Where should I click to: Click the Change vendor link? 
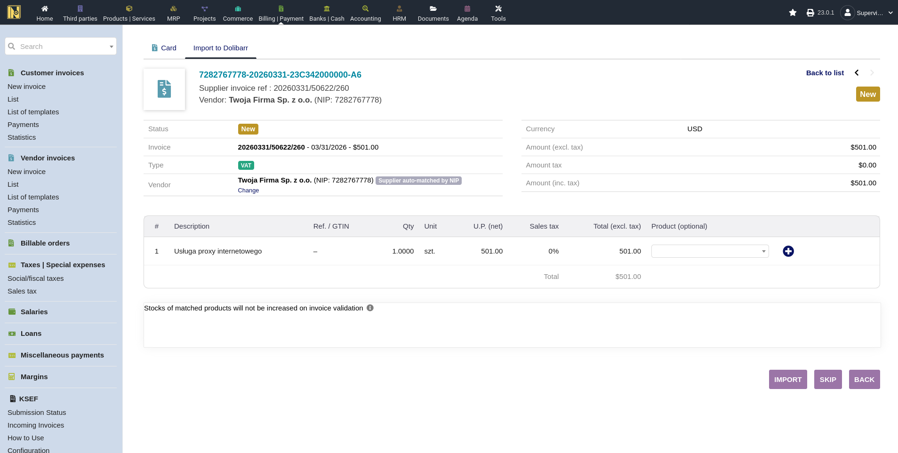click(x=248, y=191)
